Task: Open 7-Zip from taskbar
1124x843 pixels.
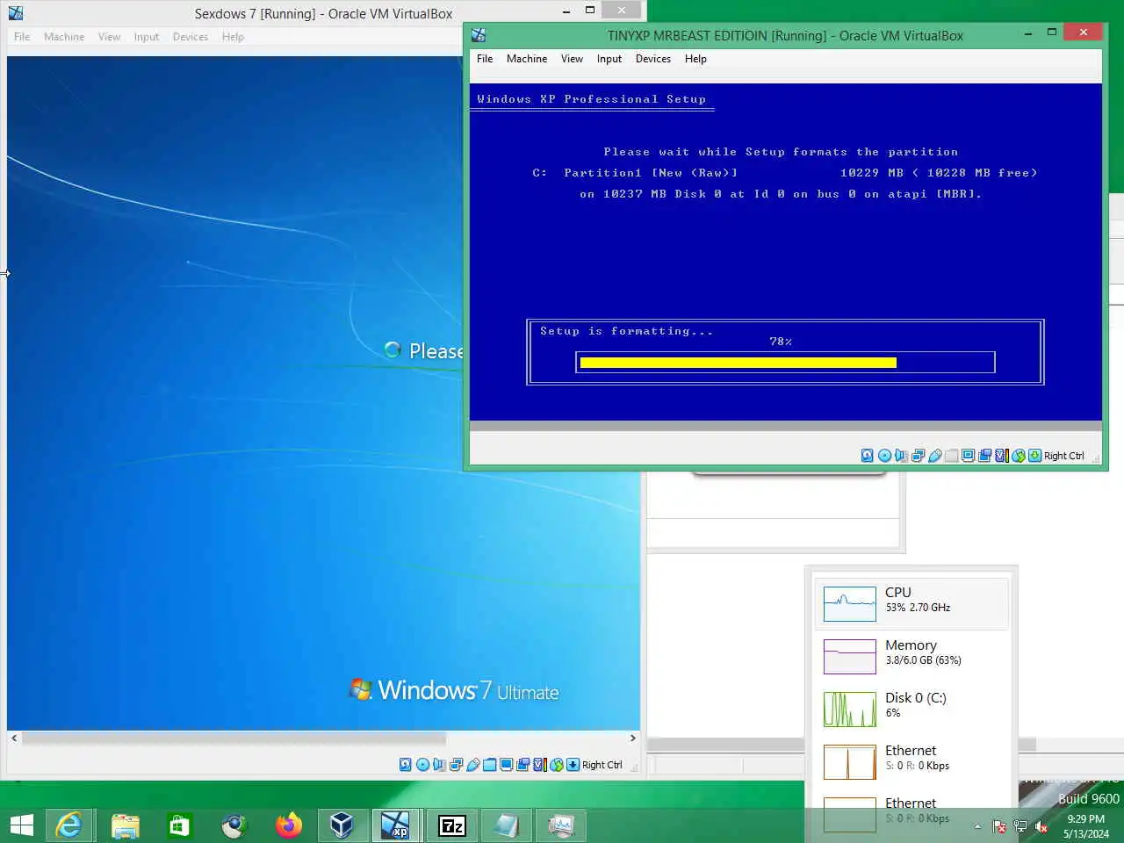Action: pos(452,825)
